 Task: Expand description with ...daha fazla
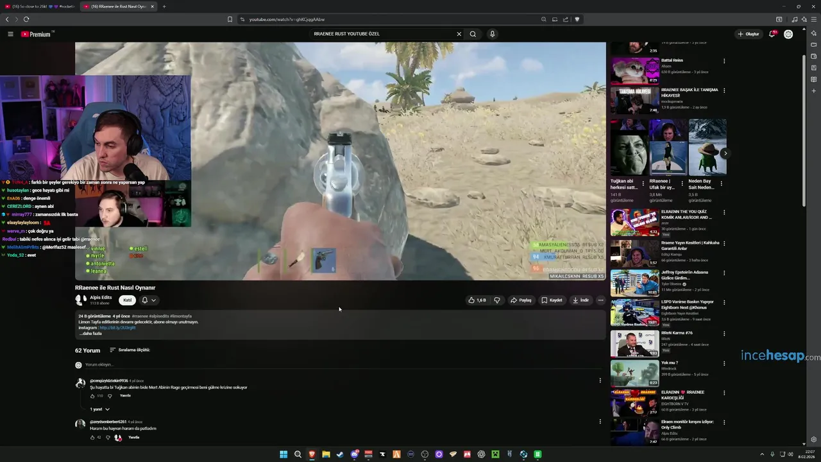(90, 334)
